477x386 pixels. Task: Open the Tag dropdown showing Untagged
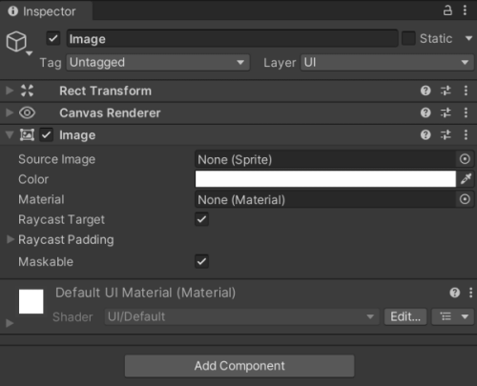[158, 62]
